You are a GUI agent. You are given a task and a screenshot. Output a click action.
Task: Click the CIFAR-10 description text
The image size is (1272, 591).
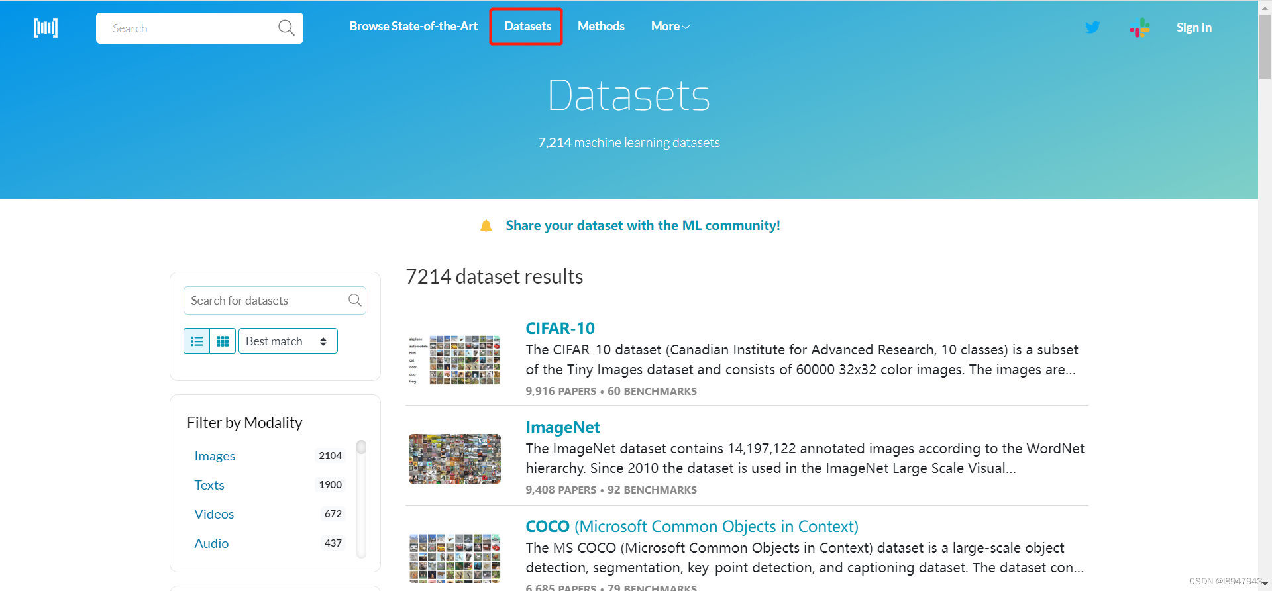802,360
